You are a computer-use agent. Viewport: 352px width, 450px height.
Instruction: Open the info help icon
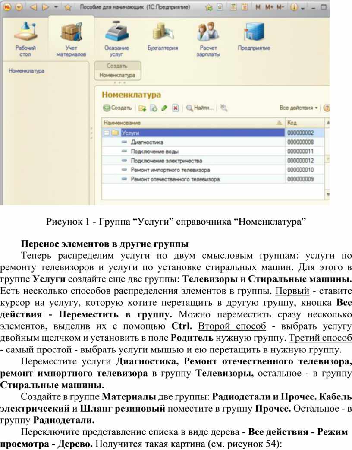[294, 7]
